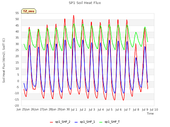Click the Jul 10 x-axis tick label
The image size is (170, 127).
pos(154,110)
